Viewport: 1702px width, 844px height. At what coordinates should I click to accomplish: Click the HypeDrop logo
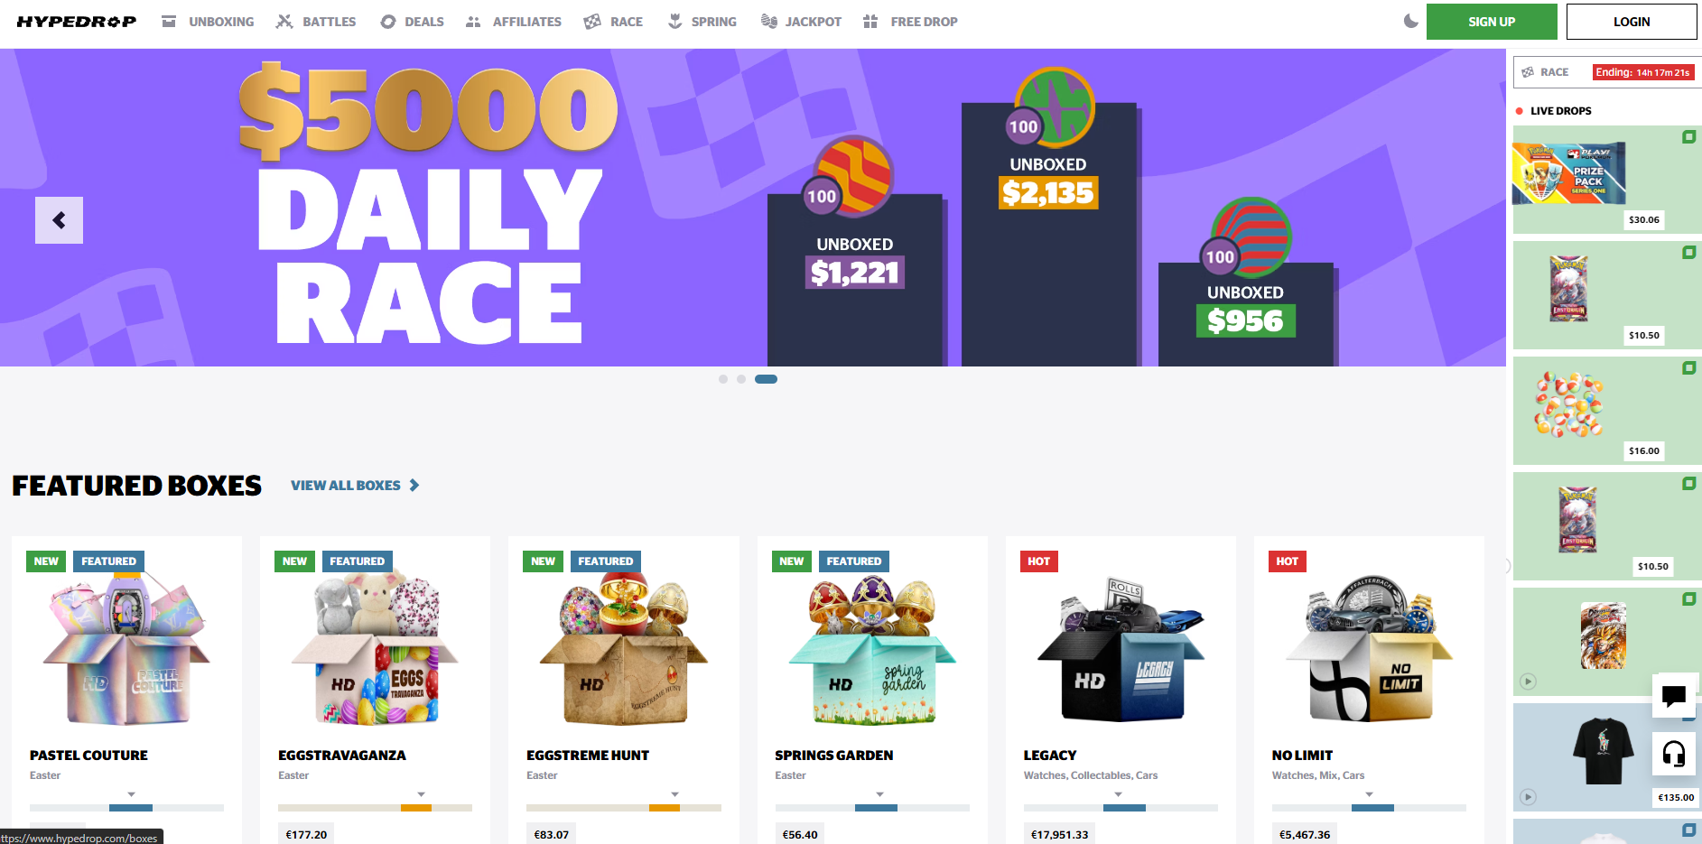(77, 22)
